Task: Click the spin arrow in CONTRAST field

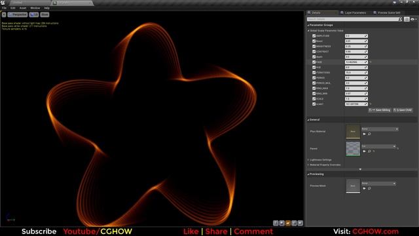Action: [366, 52]
